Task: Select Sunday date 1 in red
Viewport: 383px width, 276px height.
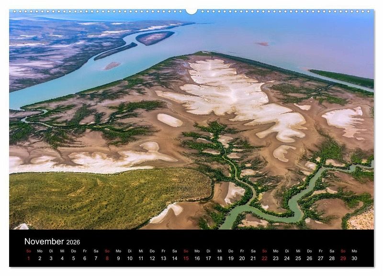Action: click(28, 258)
